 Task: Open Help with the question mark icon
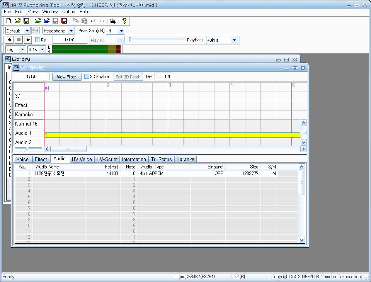124,21
